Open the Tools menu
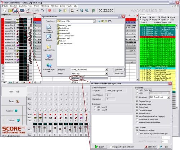180x150 pixels. tap(30, 6)
